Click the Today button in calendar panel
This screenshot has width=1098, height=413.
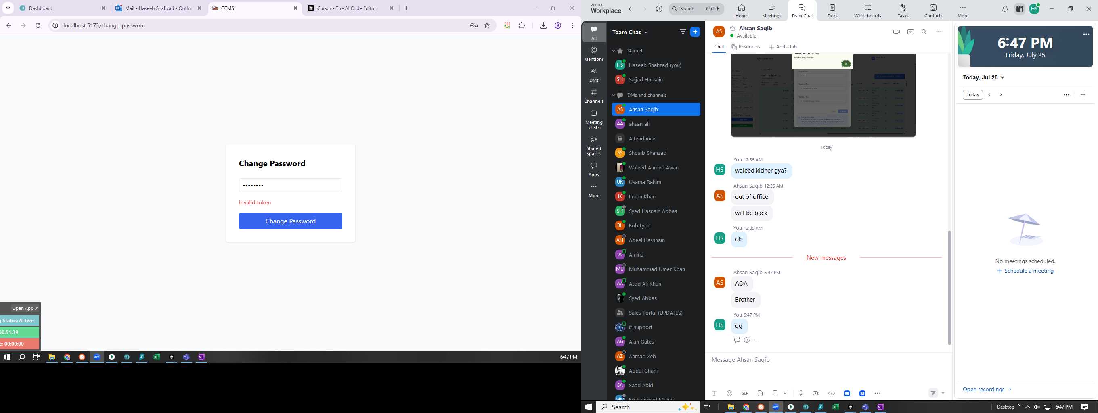973,95
